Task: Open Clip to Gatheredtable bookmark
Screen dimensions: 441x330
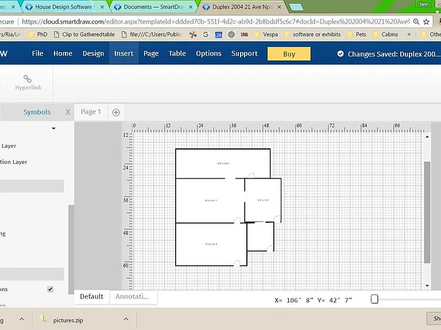Action: tap(84, 34)
